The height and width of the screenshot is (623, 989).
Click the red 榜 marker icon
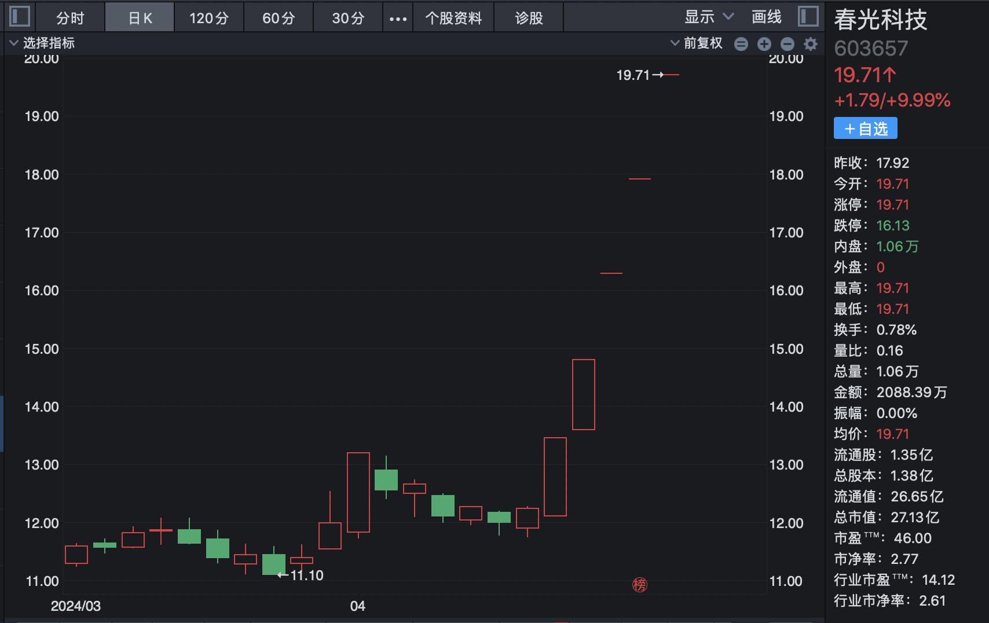click(640, 585)
